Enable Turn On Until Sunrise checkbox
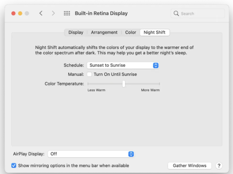The image size is (233, 174). [89, 74]
